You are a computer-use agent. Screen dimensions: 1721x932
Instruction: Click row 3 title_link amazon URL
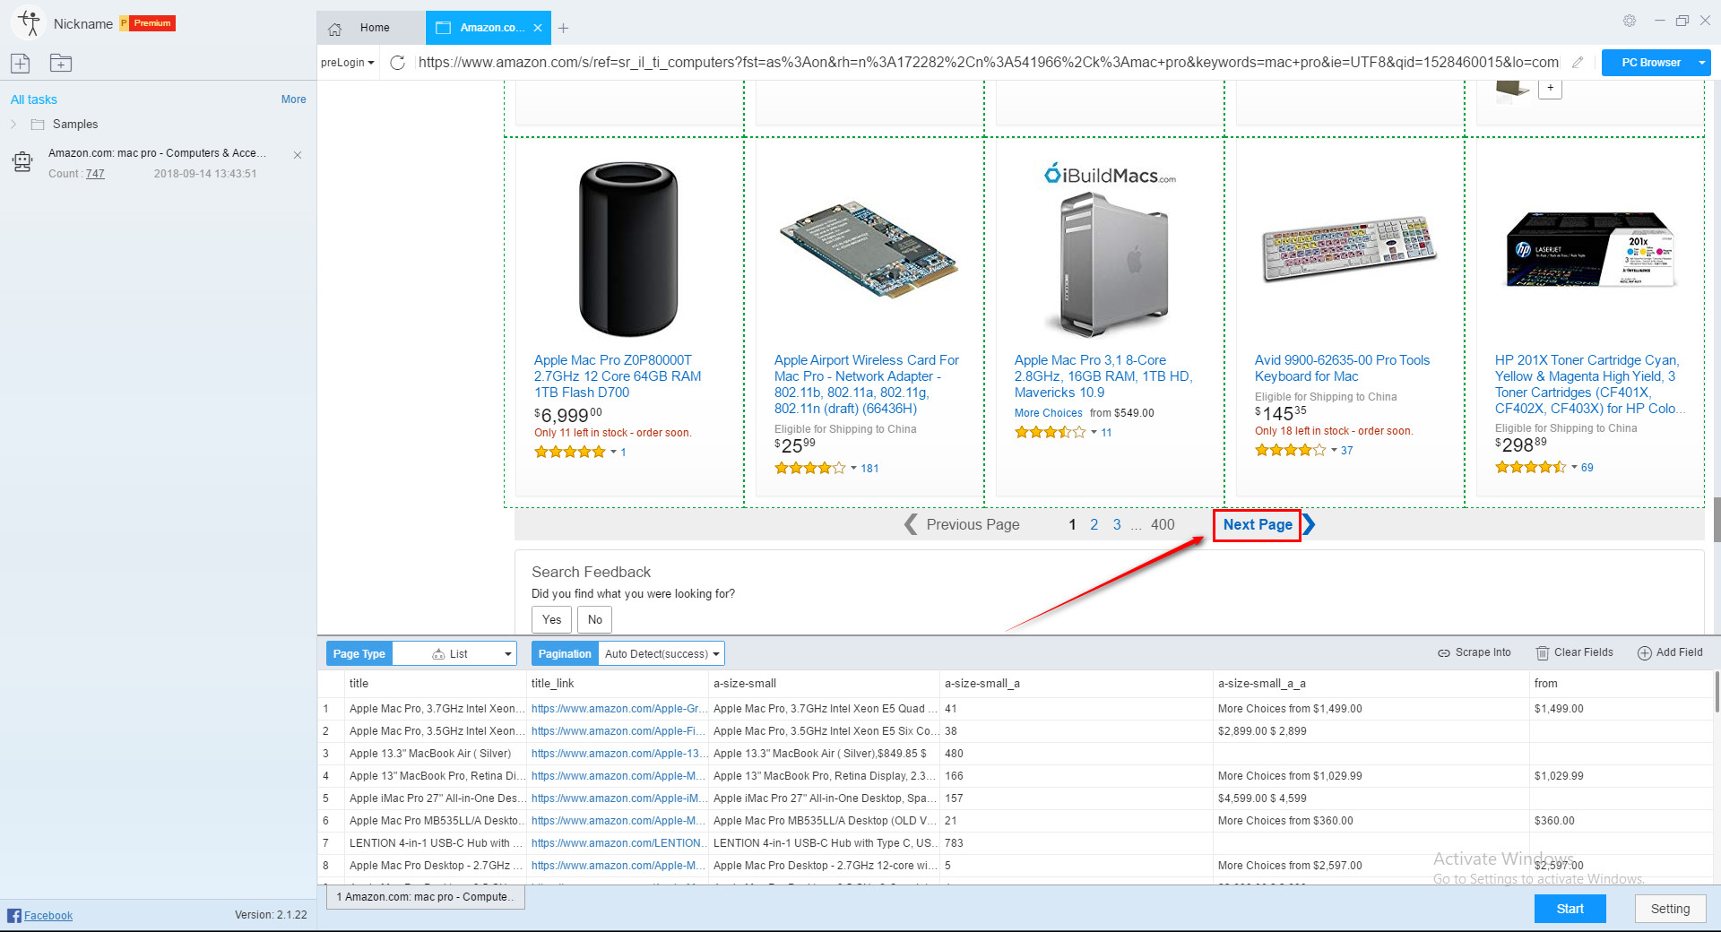point(618,754)
